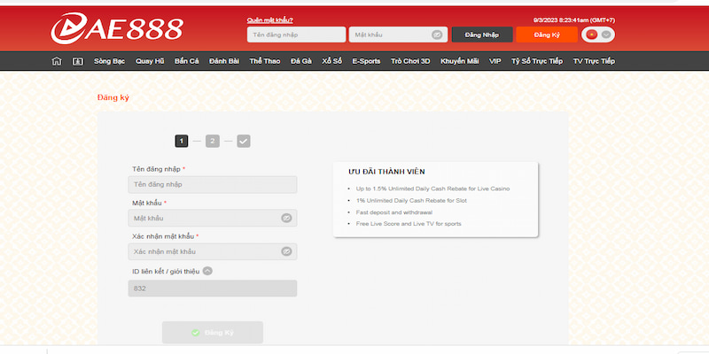Open the E-Sports menu
The width and height of the screenshot is (709, 354).
click(366, 61)
